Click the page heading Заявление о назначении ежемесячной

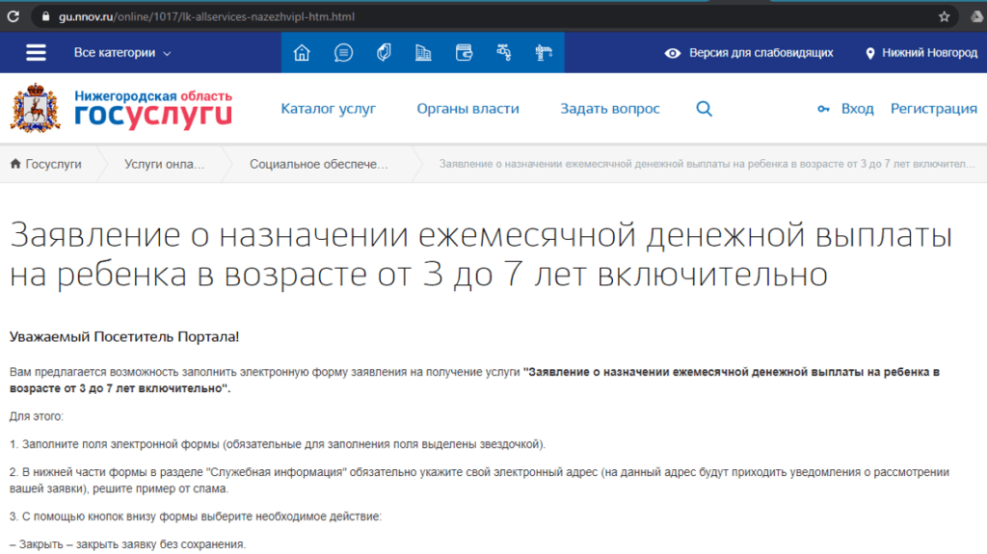[481, 254]
